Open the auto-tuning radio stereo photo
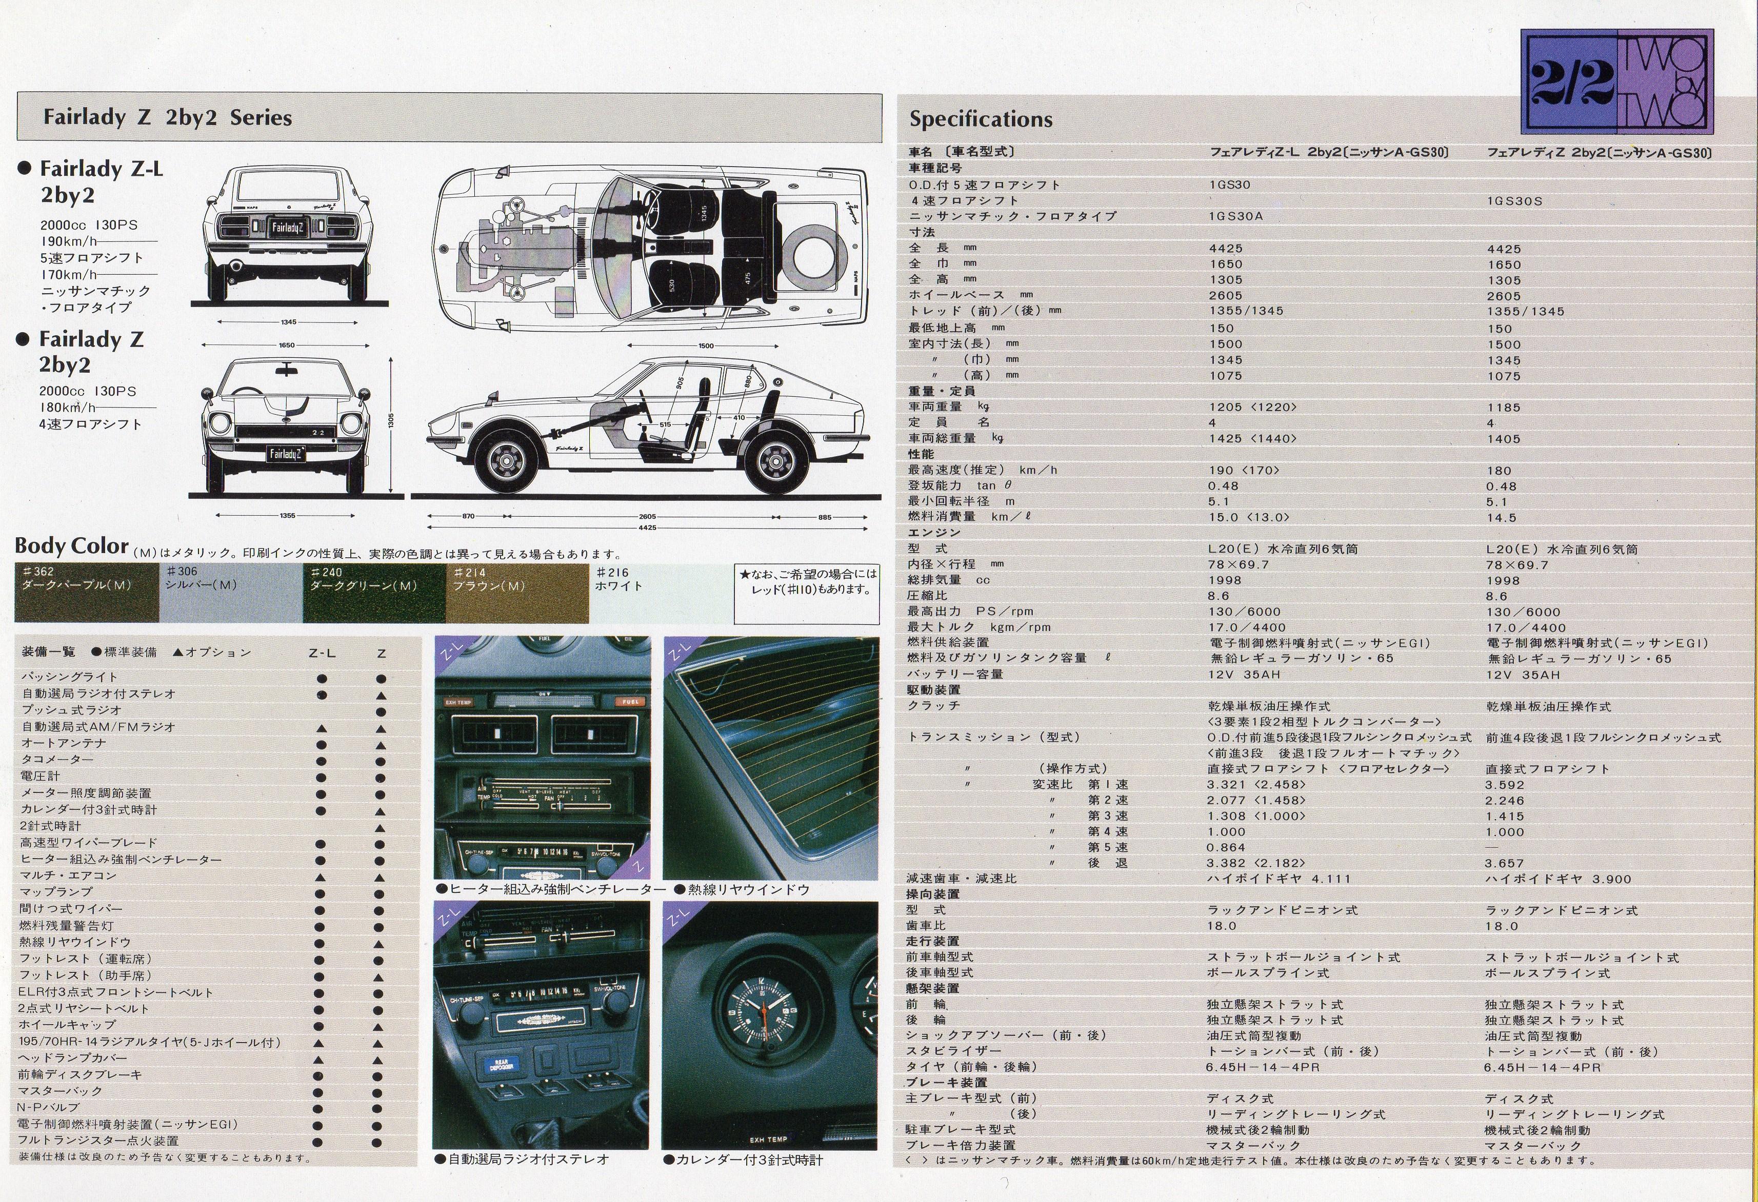Screen dimensions: 1758x1202 (543, 1026)
